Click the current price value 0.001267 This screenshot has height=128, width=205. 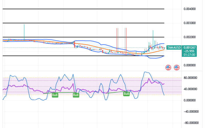190,48
